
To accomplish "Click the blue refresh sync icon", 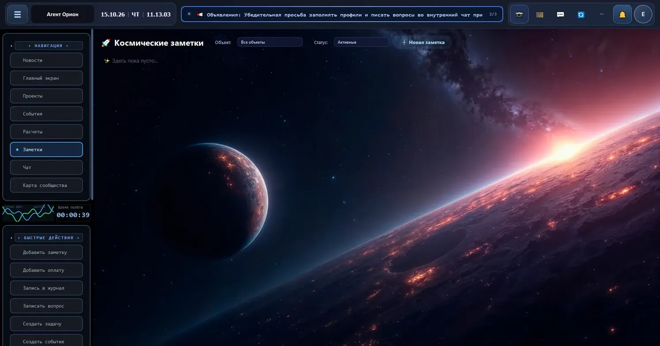I will click(x=581, y=15).
